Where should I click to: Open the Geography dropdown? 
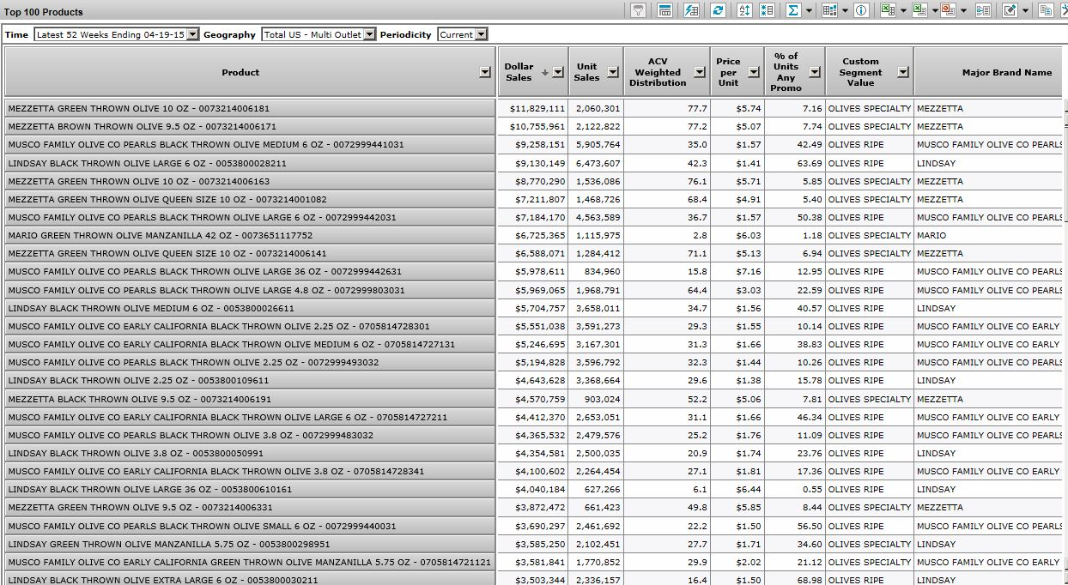[369, 34]
